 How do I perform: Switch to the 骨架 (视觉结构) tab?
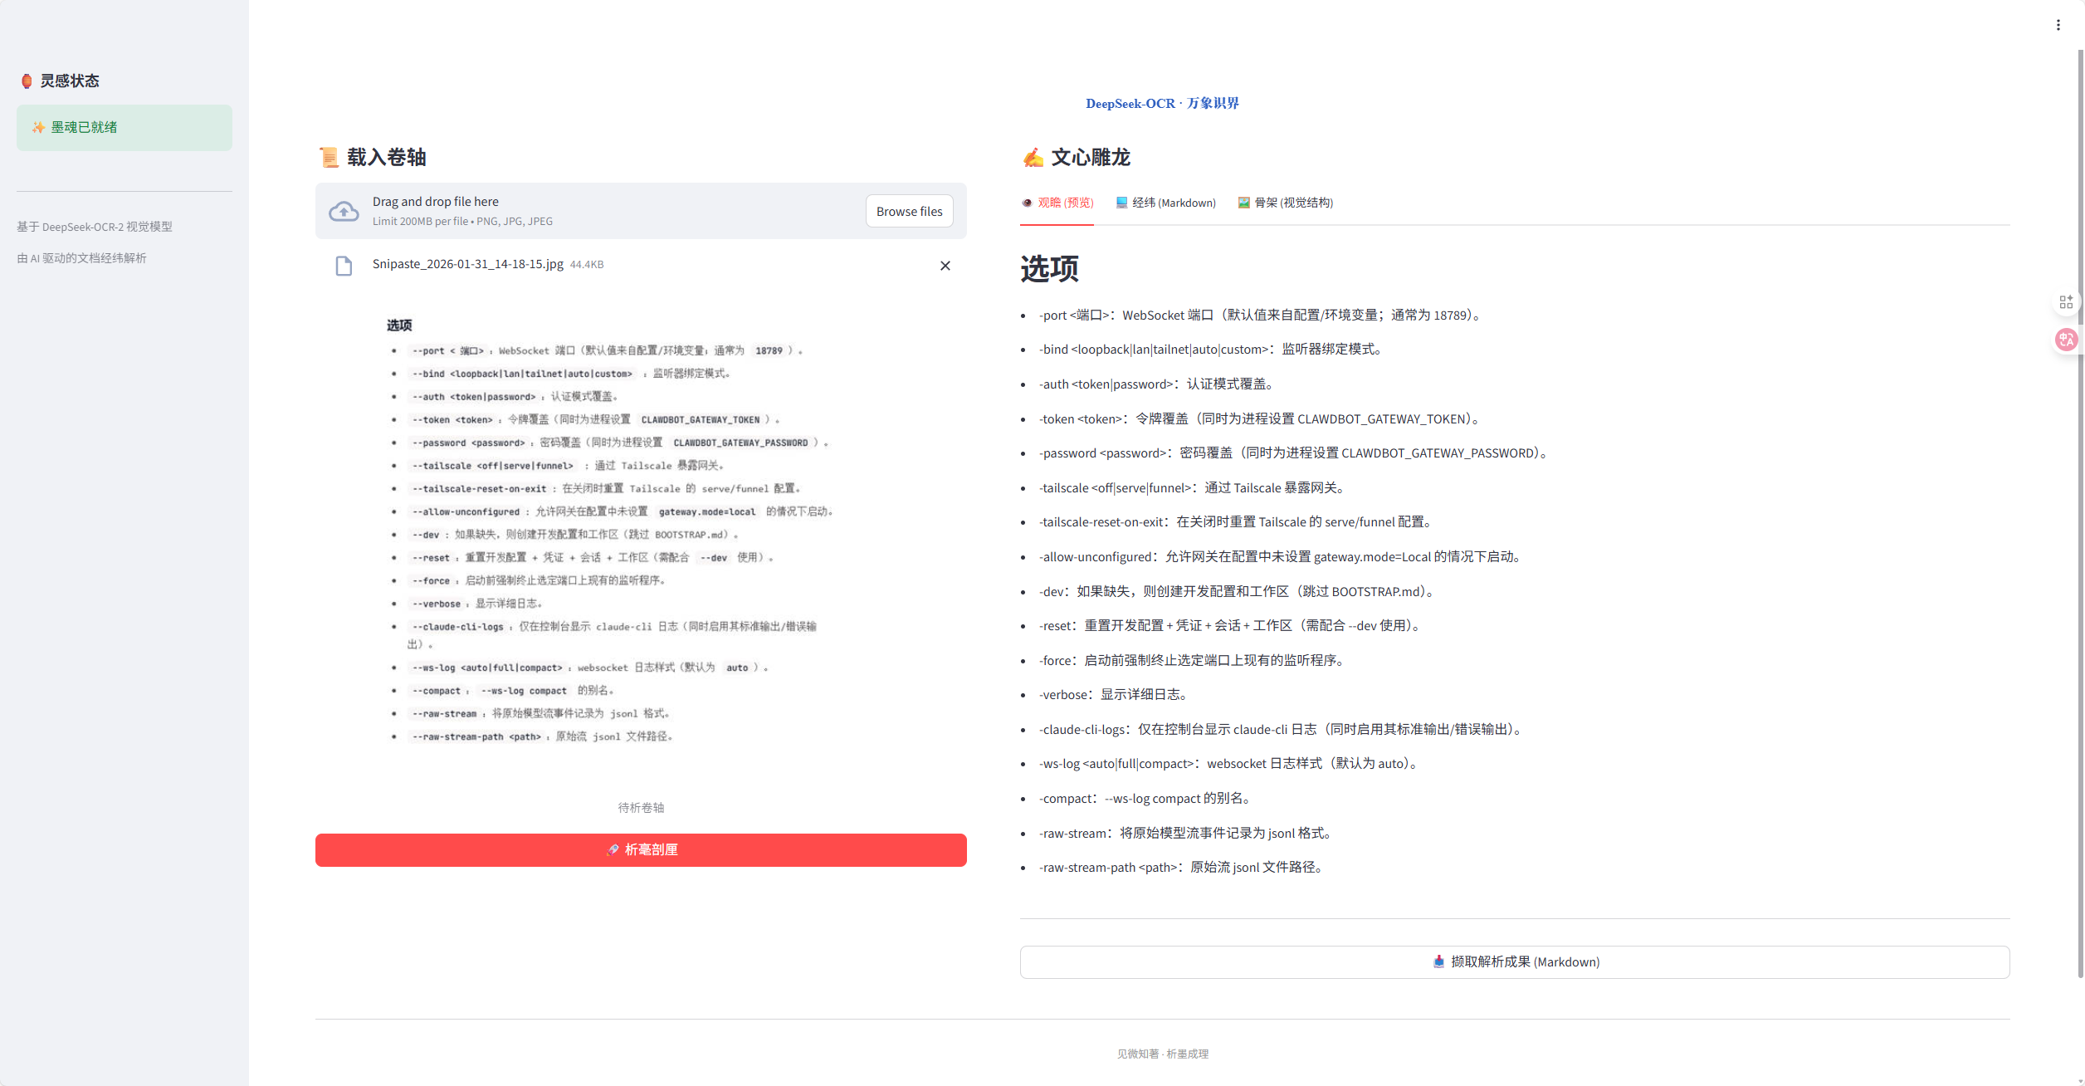tap(1285, 203)
